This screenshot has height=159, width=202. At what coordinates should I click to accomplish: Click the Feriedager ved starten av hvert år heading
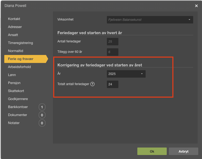90,33
